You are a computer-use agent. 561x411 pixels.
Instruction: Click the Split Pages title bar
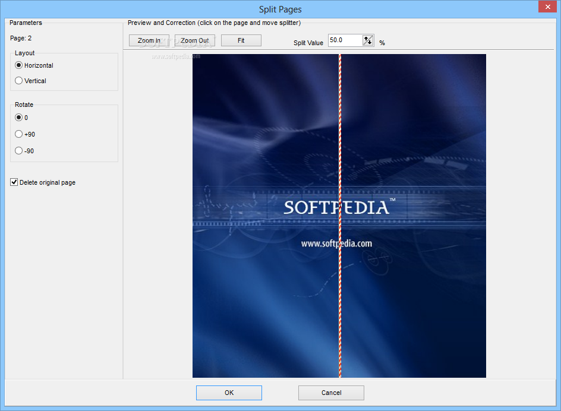pos(280,9)
